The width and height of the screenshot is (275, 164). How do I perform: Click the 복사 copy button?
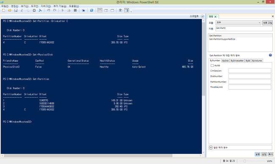270,154
